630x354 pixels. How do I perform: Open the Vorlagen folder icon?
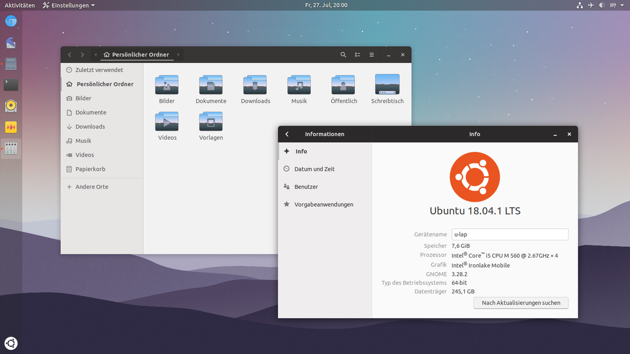[x=211, y=121]
